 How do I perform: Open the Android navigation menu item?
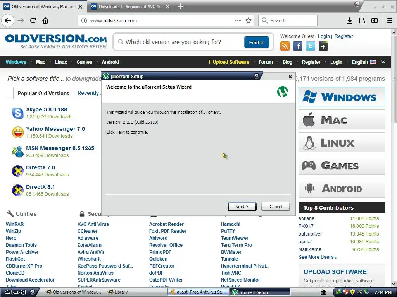click(110, 62)
